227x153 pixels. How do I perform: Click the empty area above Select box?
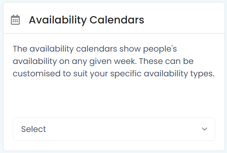pyautogui.click(x=114, y=98)
